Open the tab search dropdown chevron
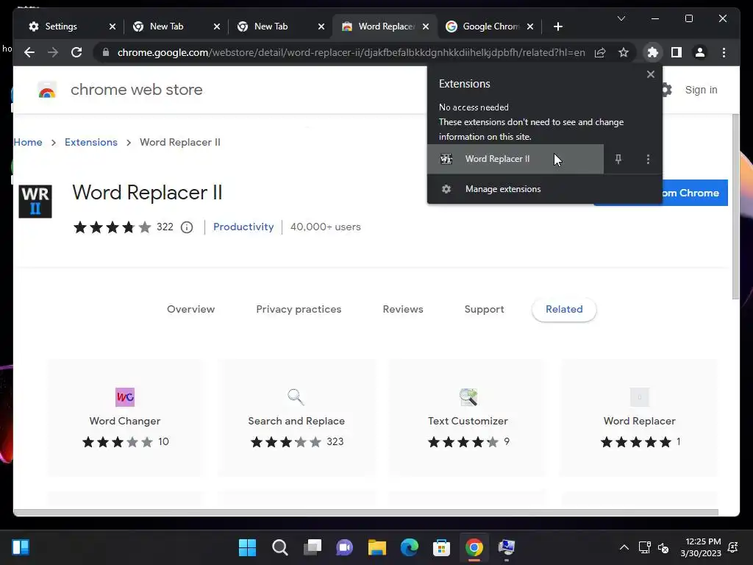The height and width of the screenshot is (565, 753). [x=621, y=18]
